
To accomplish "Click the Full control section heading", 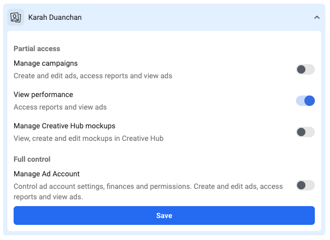I will pyautogui.click(x=32, y=159).
